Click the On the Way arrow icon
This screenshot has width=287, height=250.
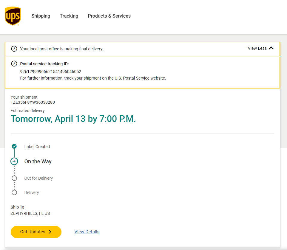[x=14, y=162]
